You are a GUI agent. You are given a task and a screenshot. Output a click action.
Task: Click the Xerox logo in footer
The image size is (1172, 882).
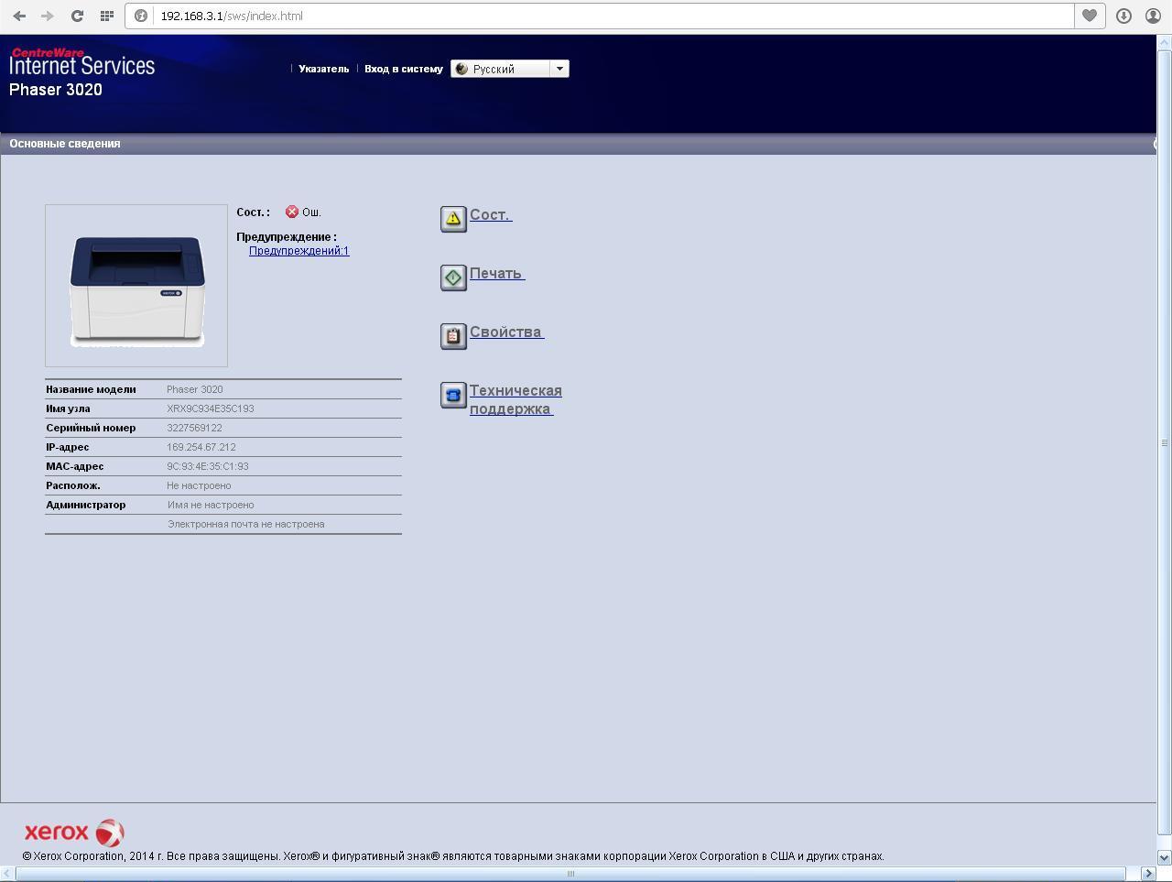[74, 833]
